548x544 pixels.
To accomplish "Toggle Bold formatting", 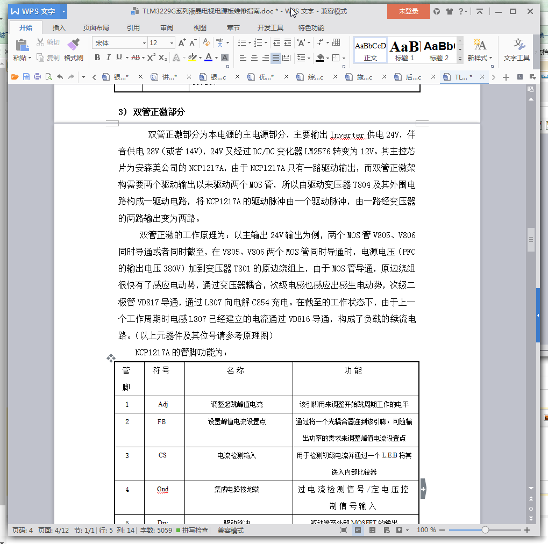I will click(97, 58).
